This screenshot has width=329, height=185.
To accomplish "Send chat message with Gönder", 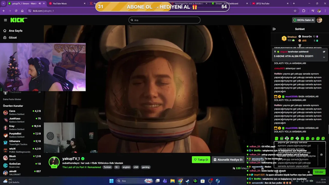I will pyautogui.click(x=319, y=172).
